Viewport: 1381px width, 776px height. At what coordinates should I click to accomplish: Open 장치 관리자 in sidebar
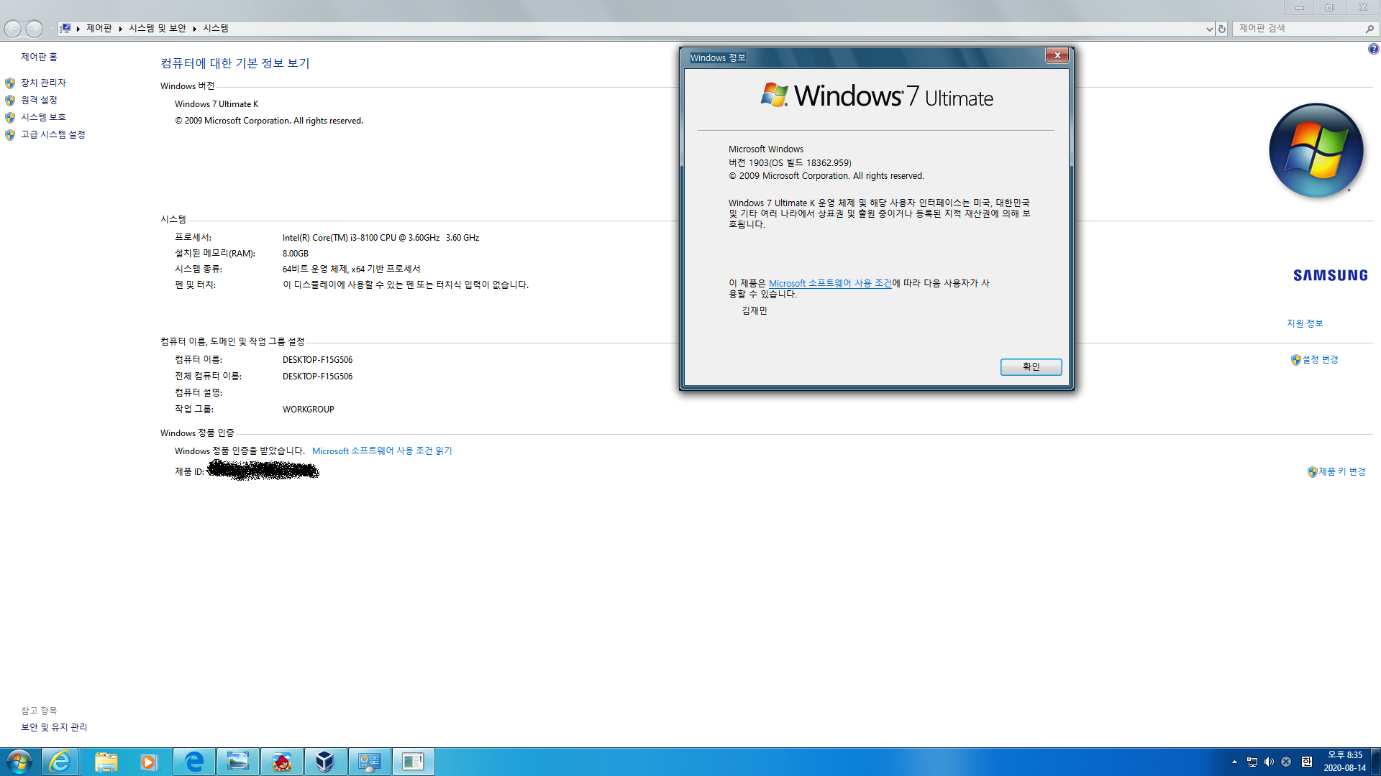43,83
